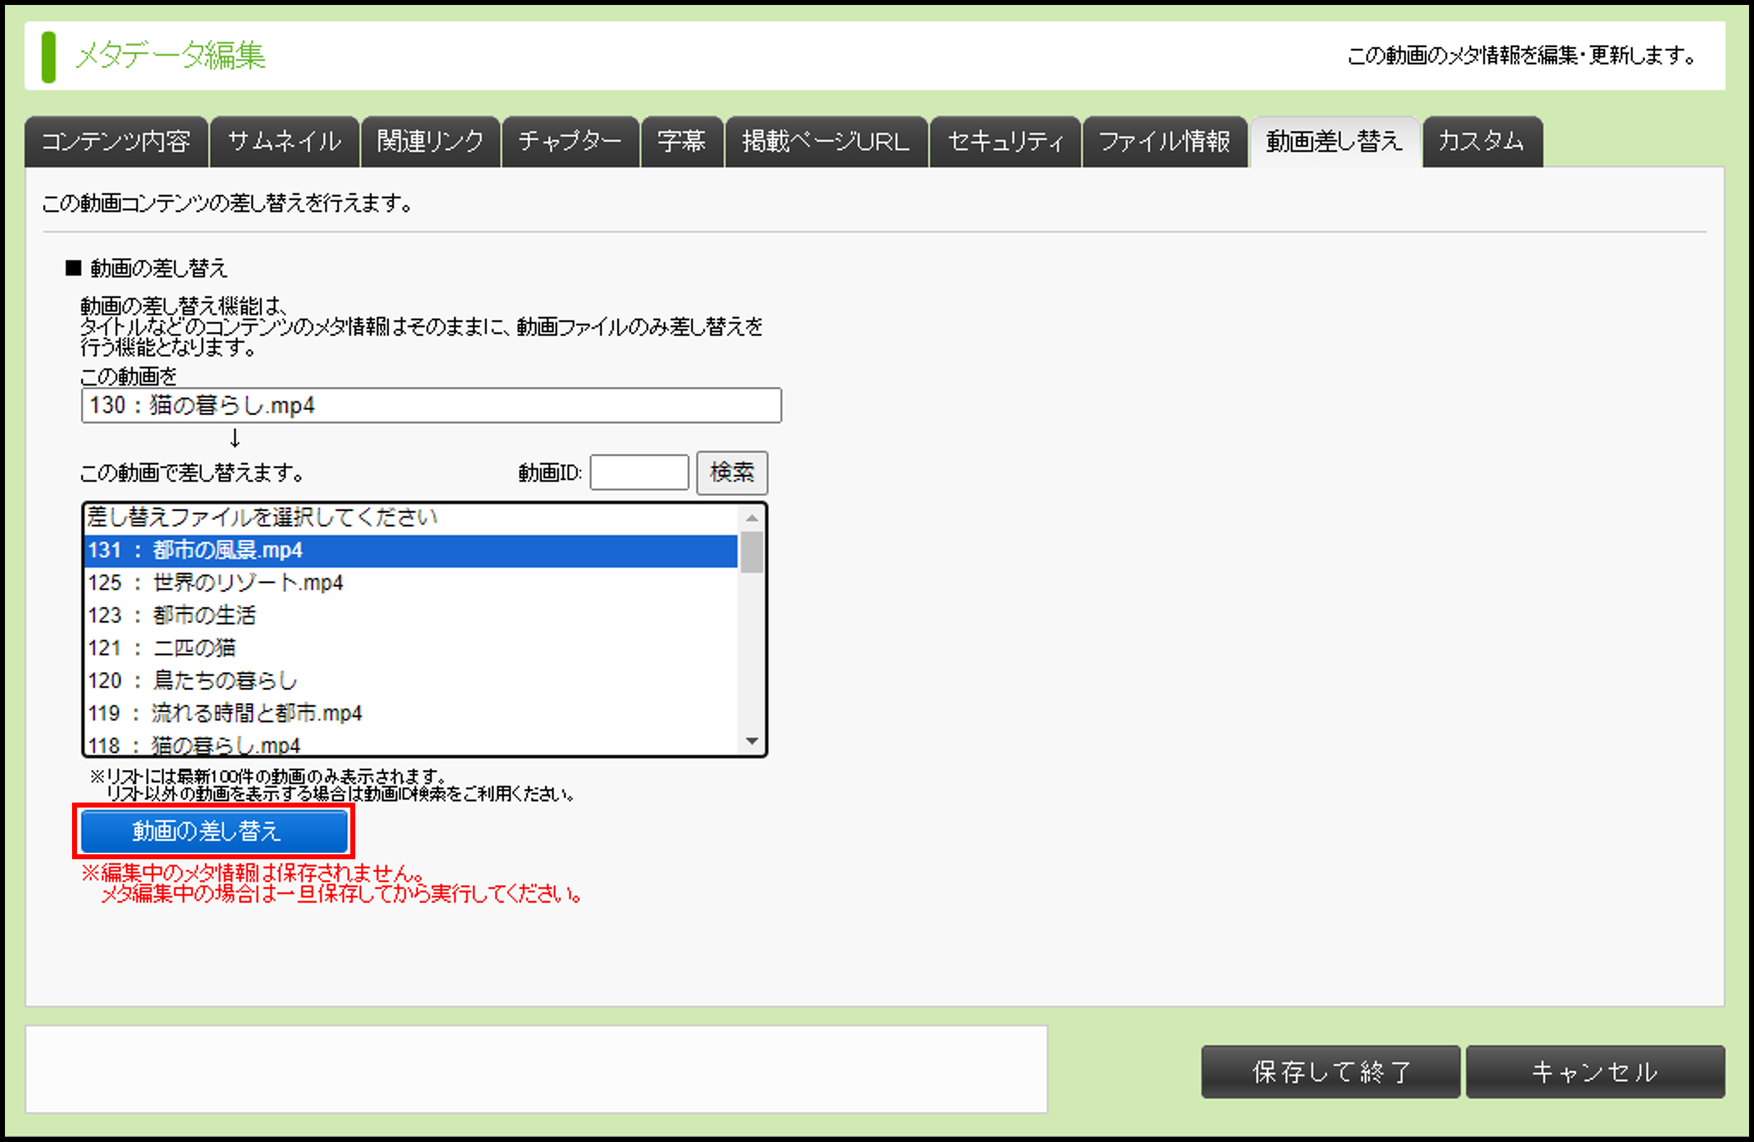The width and height of the screenshot is (1754, 1142).
Task: Click the 130：猫の暮らし.mp4 text field
Action: point(431,406)
